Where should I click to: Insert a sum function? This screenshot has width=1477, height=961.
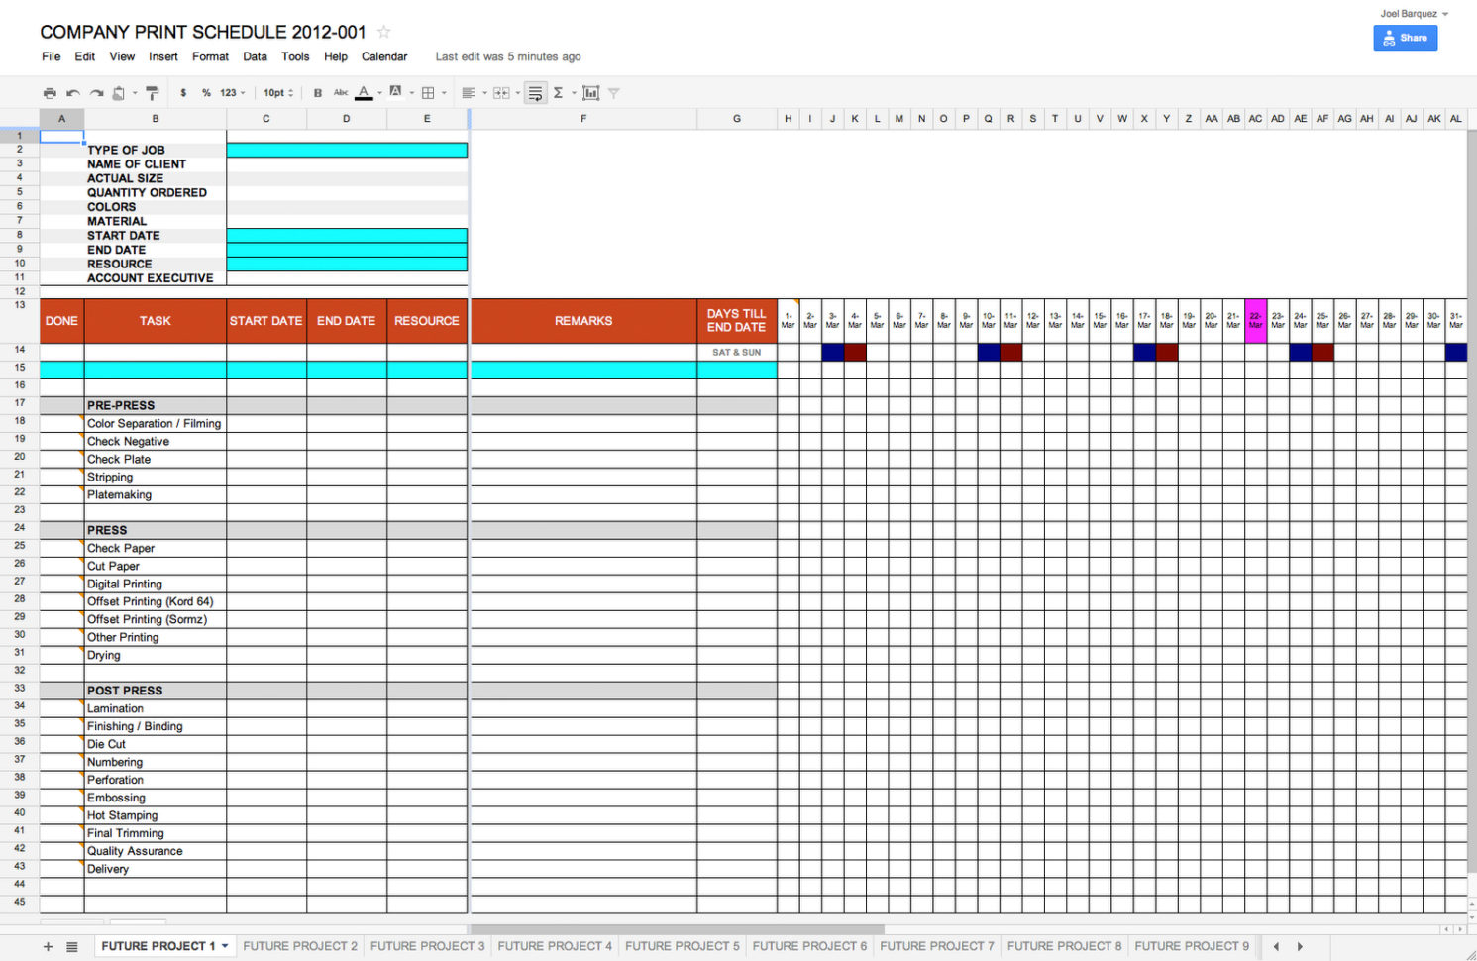560,92
